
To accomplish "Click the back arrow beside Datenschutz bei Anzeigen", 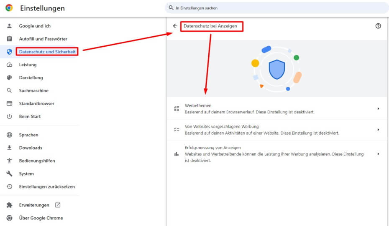I will pos(175,26).
